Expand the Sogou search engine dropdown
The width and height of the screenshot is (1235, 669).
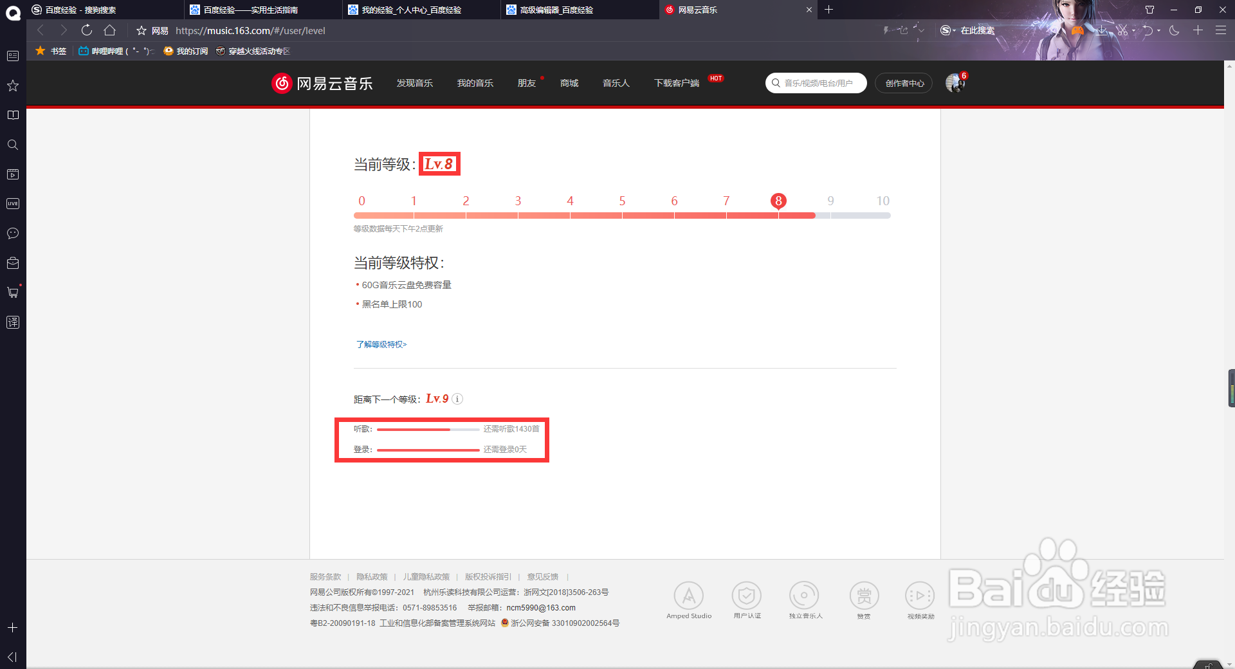tap(947, 30)
